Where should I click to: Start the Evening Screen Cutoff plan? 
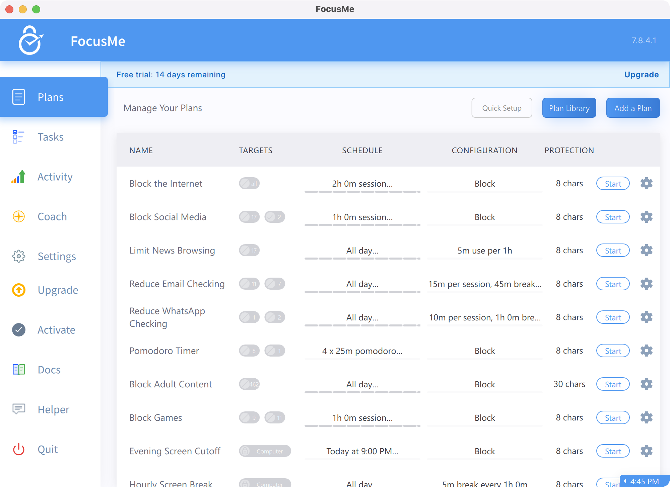click(613, 451)
